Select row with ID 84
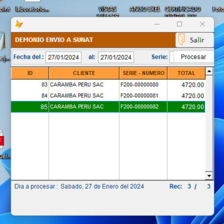Image resolution: width=224 pixels, height=224 pixels. 108,96
